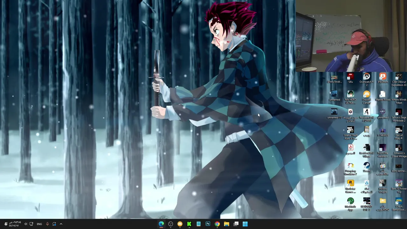407x229 pixels.
Task: Open the iFlyDown desktop icon
Action: tap(383, 79)
